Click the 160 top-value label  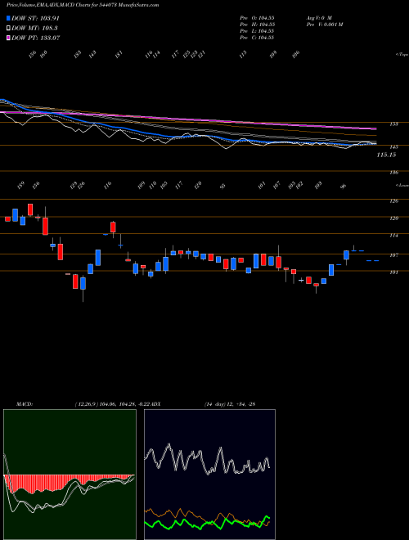coord(43,54)
